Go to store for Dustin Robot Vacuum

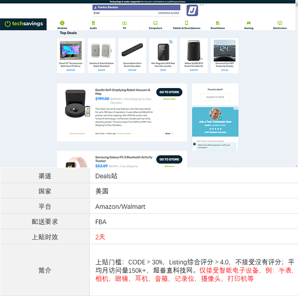tap(169, 92)
